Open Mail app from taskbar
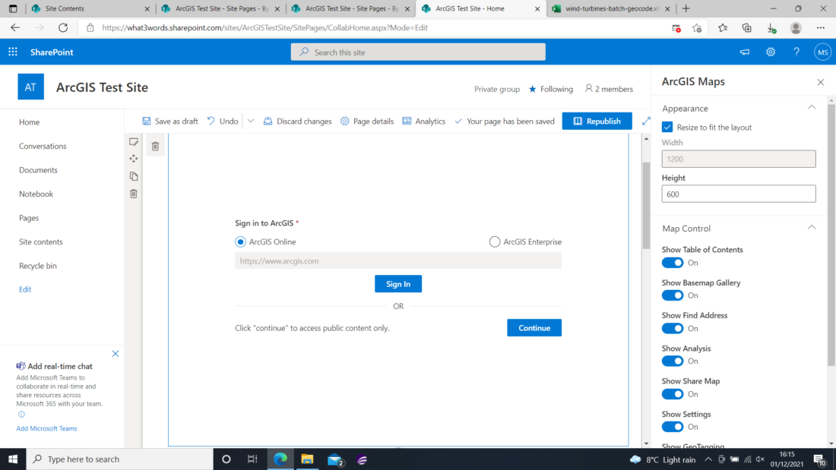 335,459
